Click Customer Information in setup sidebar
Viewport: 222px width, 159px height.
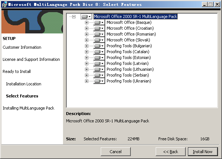[x=22, y=47]
